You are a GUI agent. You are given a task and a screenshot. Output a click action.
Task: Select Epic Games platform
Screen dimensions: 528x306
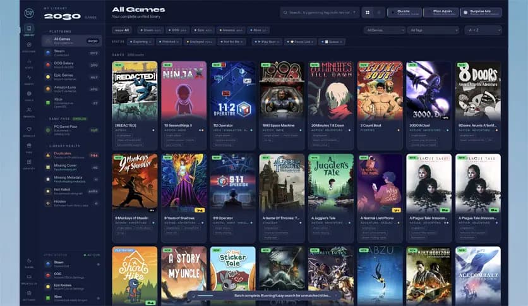[x=72, y=77]
